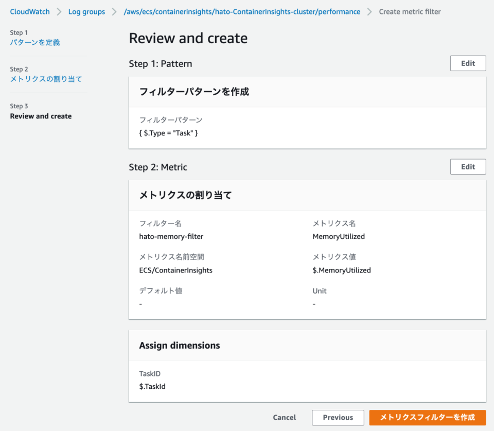Navigate to Log groups via breadcrumb

pos(86,11)
